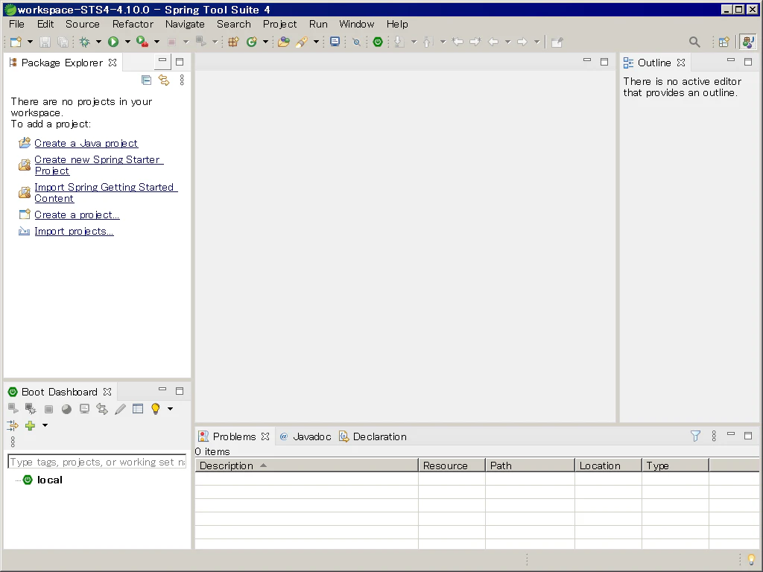Open the dropdown next to New Java Class

coord(265,42)
